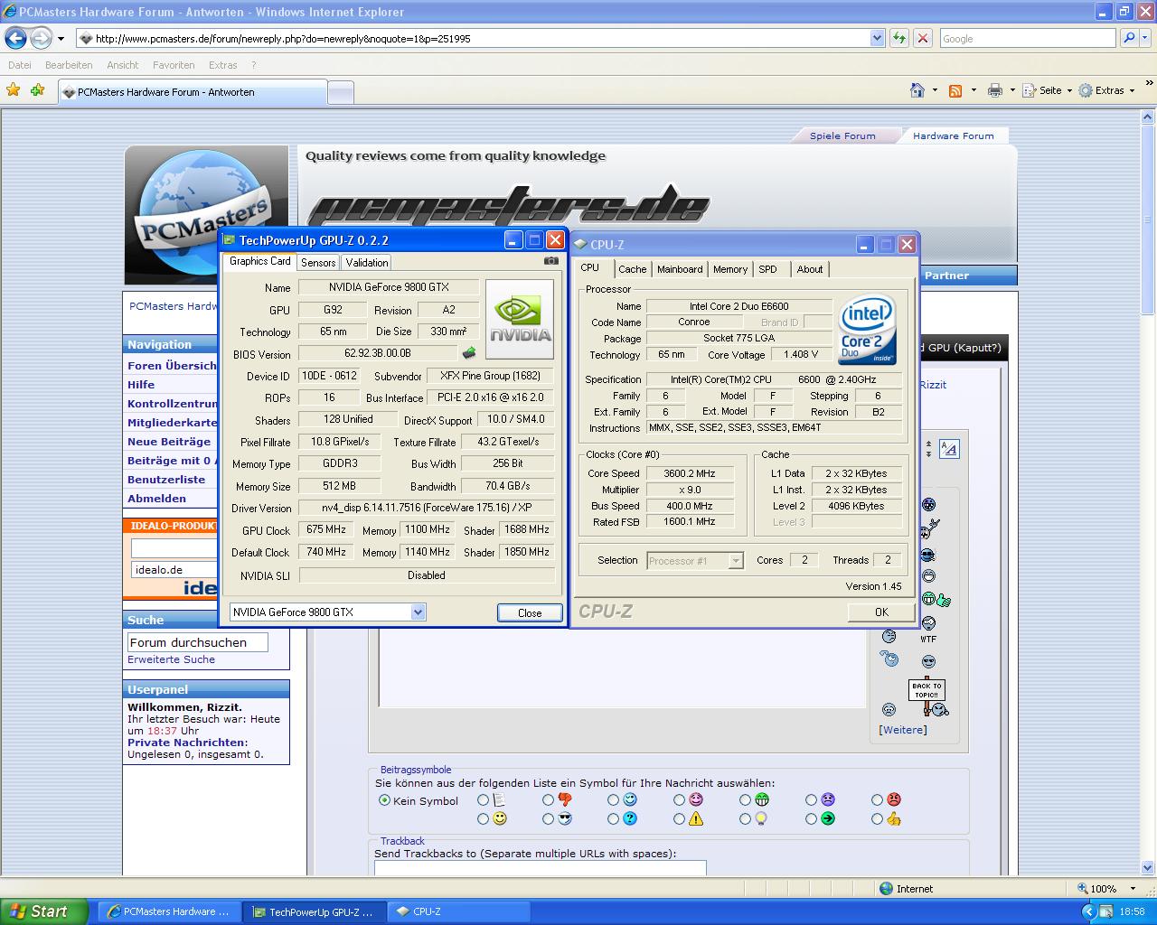Open the IE home page icon
The image size is (1157, 925).
click(917, 90)
